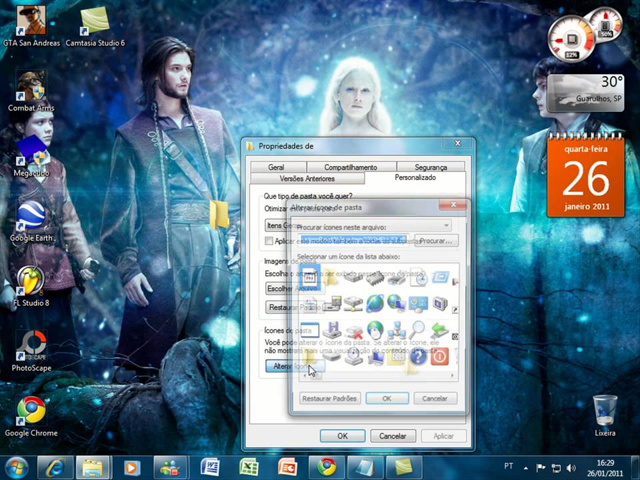This screenshot has height=480, width=640.
Task: Open the PhotoScape desktop shortcut
Action: click(31, 352)
